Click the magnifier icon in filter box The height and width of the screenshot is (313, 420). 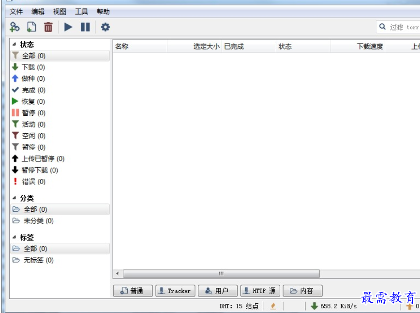(x=382, y=27)
